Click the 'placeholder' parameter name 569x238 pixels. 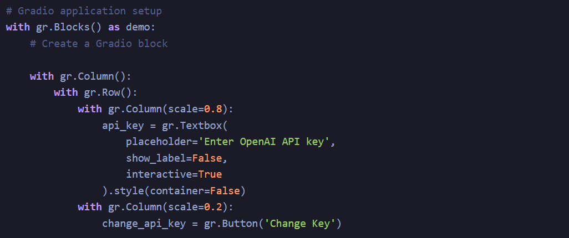(x=159, y=142)
